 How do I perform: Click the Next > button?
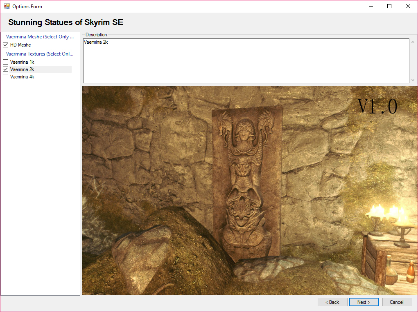pyautogui.click(x=364, y=302)
